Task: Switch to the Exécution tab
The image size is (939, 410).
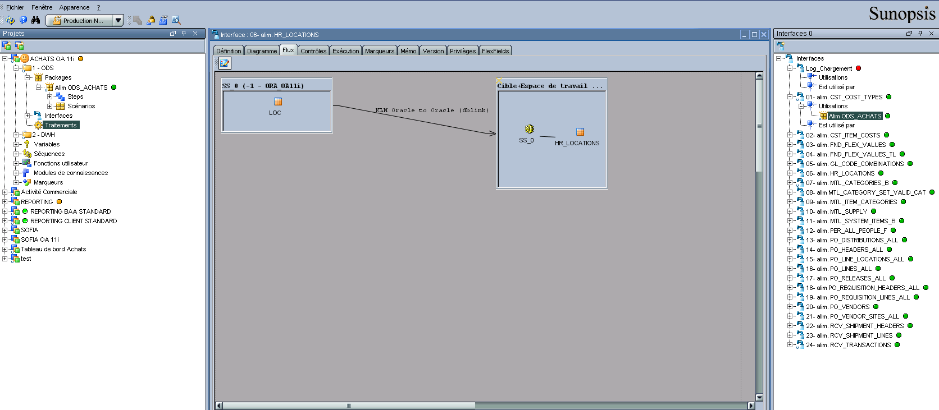Action: 345,50
